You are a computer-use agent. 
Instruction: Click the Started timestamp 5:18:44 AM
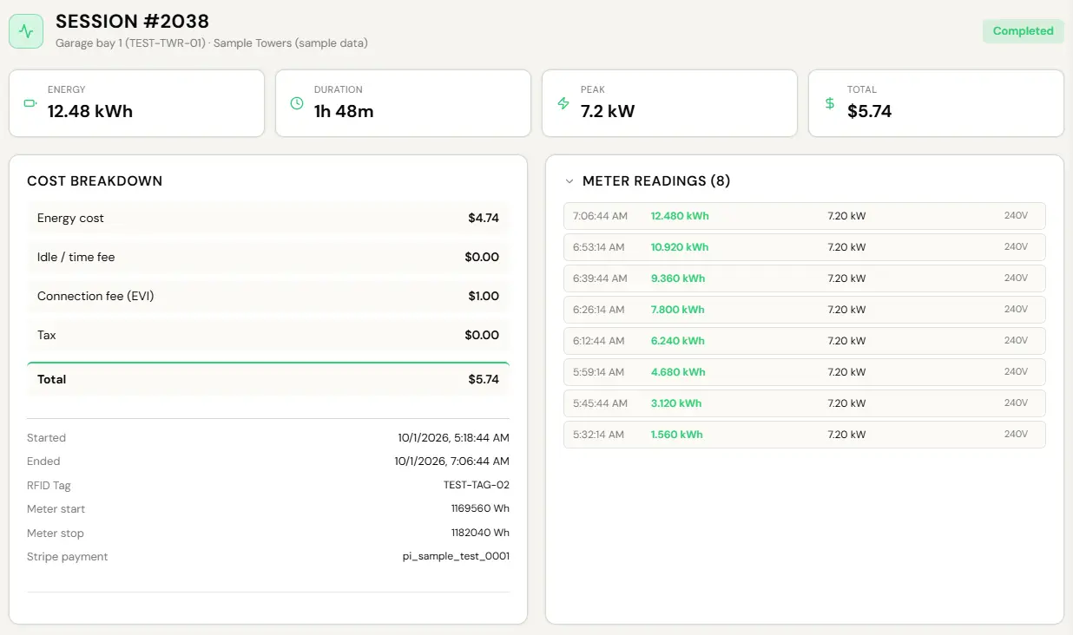click(454, 438)
